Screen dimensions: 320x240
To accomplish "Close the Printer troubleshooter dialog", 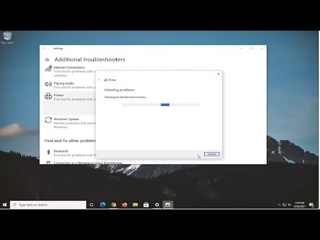I will pyautogui.click(x=219, y=74).
